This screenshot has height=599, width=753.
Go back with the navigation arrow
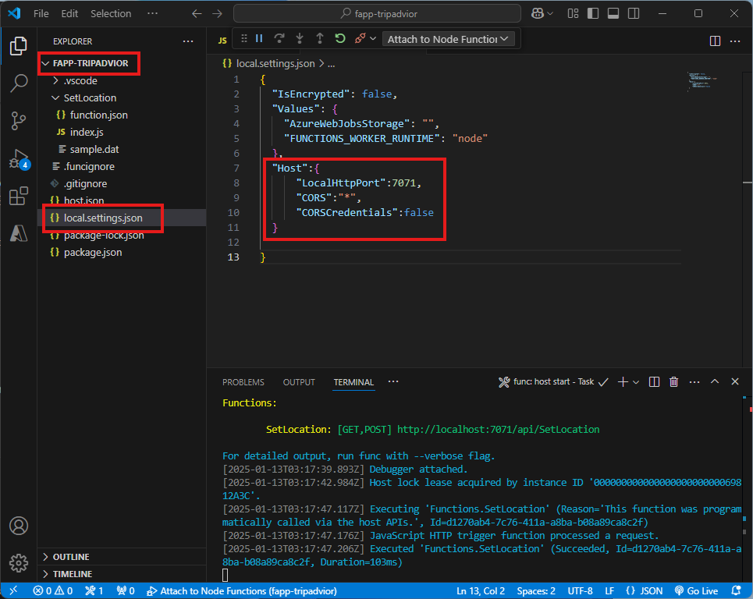click(197, 13)
